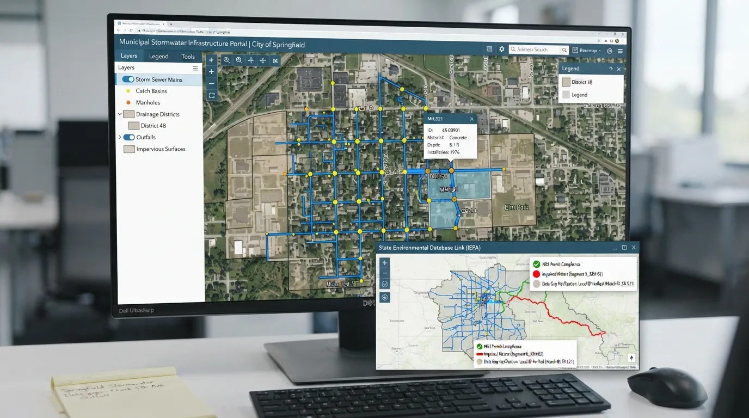
Task: Switch to the Layers tab
Action: [x=129, y=56]
